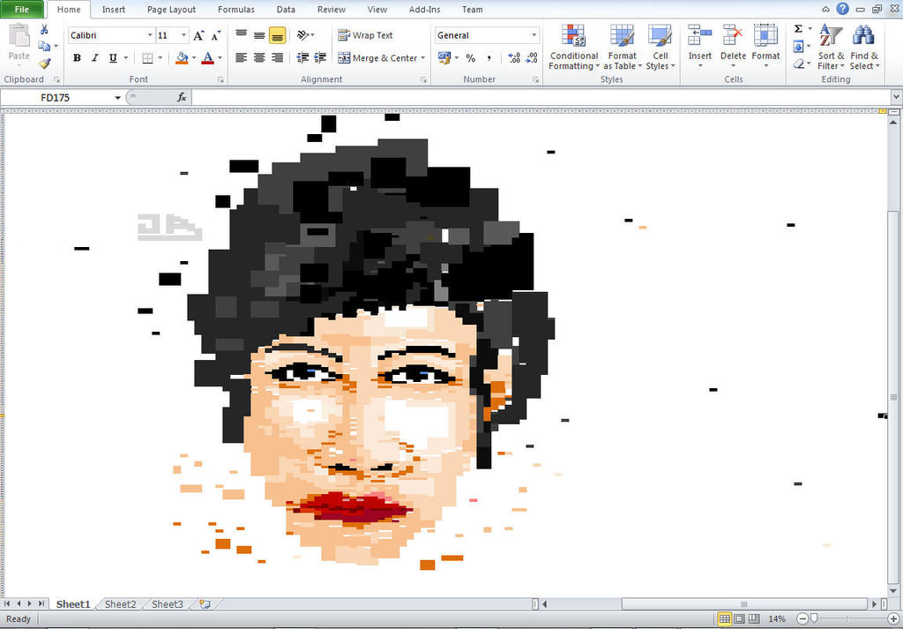This screenshot has width=903, height=629.
Task: Toggle italic formatting
Action: click(93, 57)
